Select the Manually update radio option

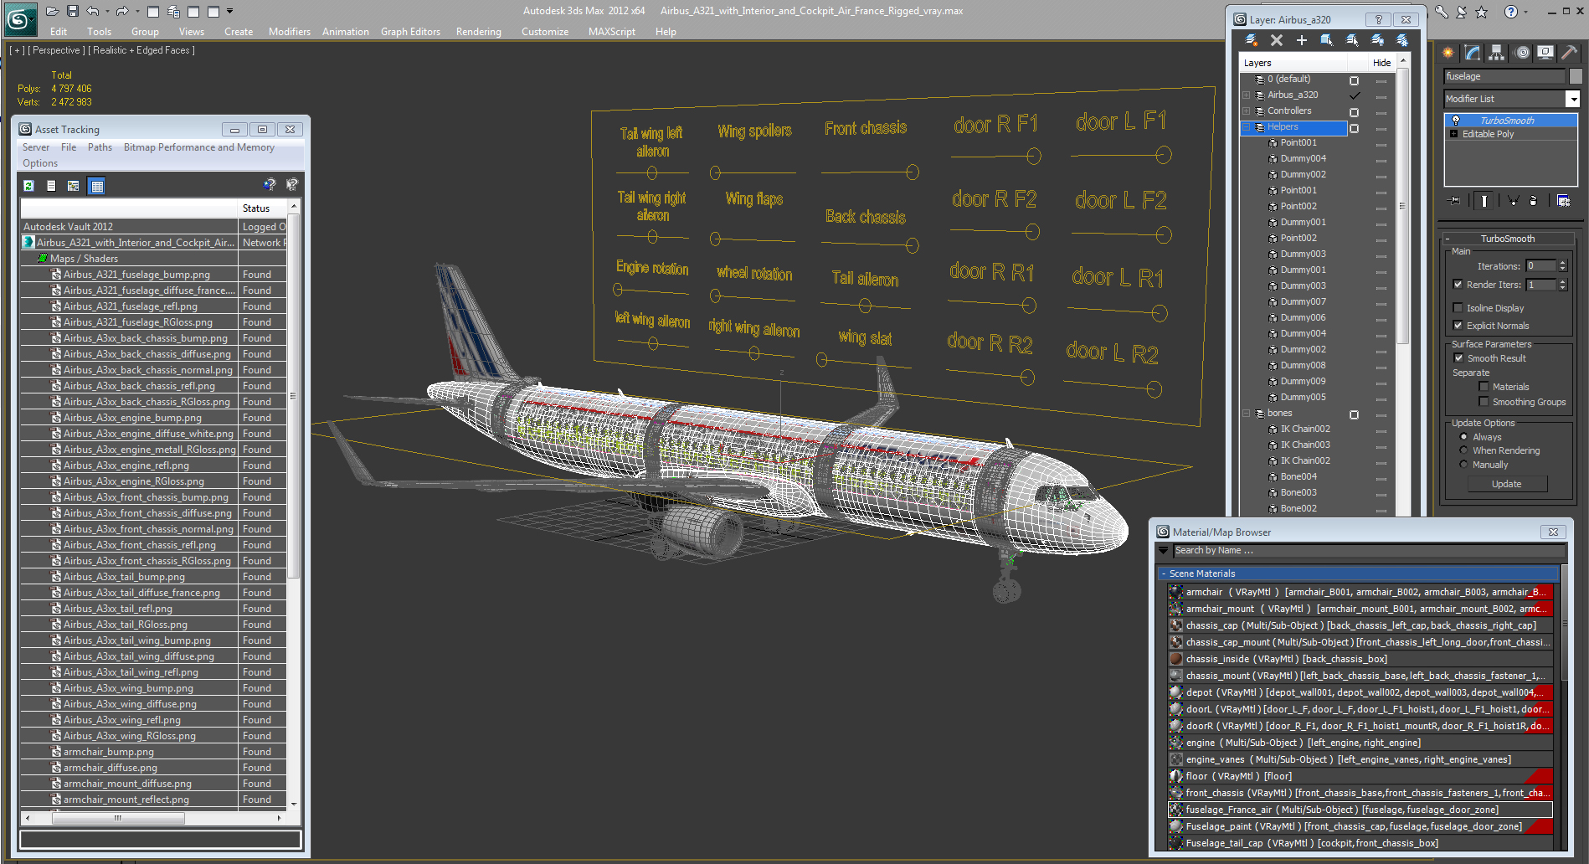1463,465
